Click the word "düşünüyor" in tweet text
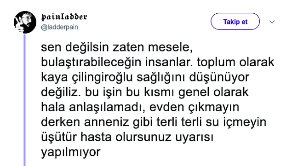 [219, 77]
